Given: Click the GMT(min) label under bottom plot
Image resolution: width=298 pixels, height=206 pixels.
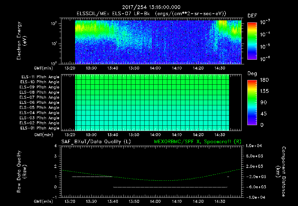Looking at the screenshot, I should (44, 201).
